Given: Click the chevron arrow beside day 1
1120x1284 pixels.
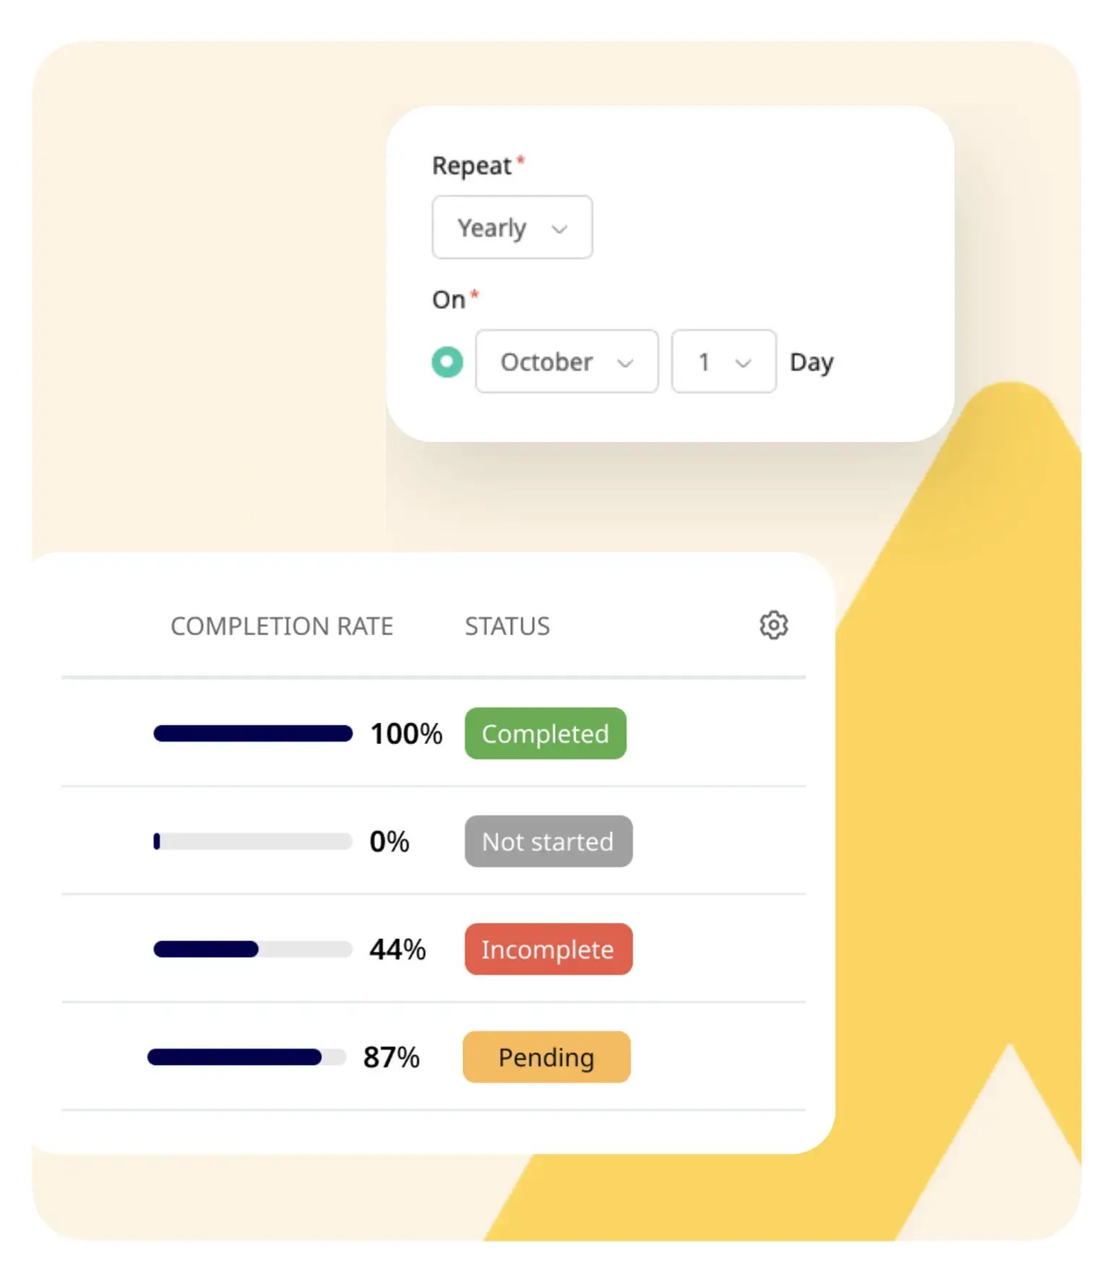Looking at the screenshot, I should click(x=743, y=363).
